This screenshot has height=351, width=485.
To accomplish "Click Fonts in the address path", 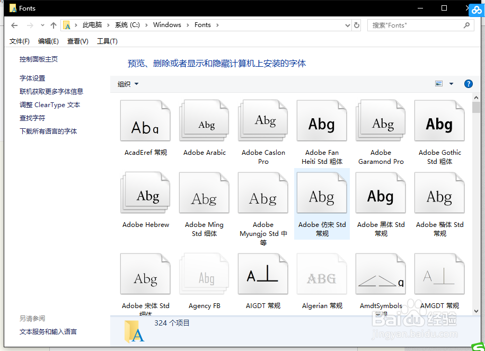I will tap(202, 25).
